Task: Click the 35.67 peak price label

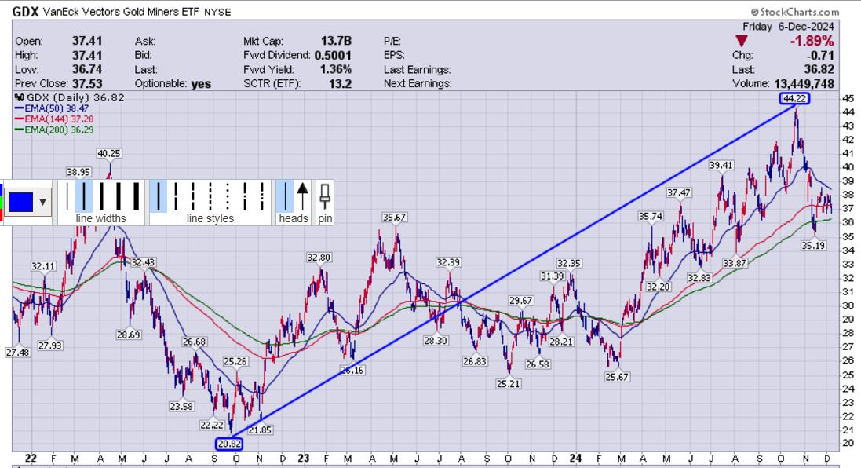Action: pos(394,217)
